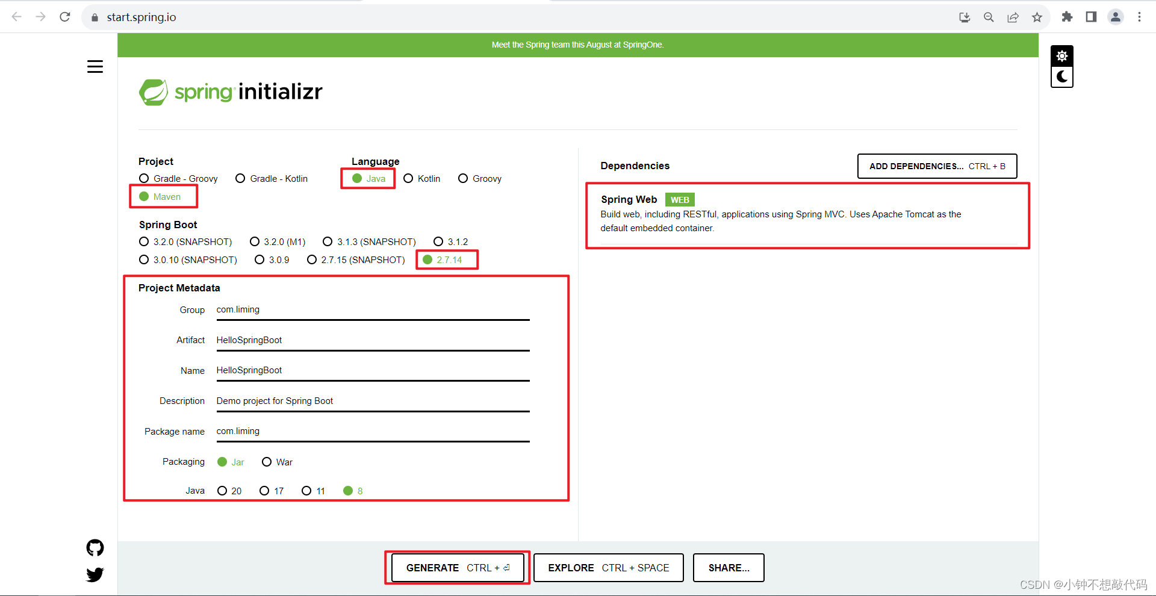
Task: Choose Jar packaging
Action: tap(231, 462)
